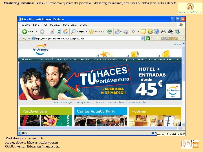203x152 pixels.
Task: Click the suitcase icon above Reserva Hotel
Action: click(x=166, y=53)
